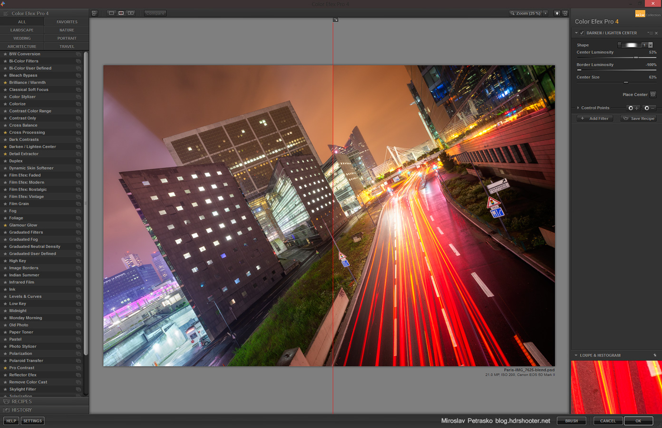Hide the right adjustments panel
Image resolution: width=662 pixels, height=428 pixels.
pyautogui.click(x=565, y=13)
